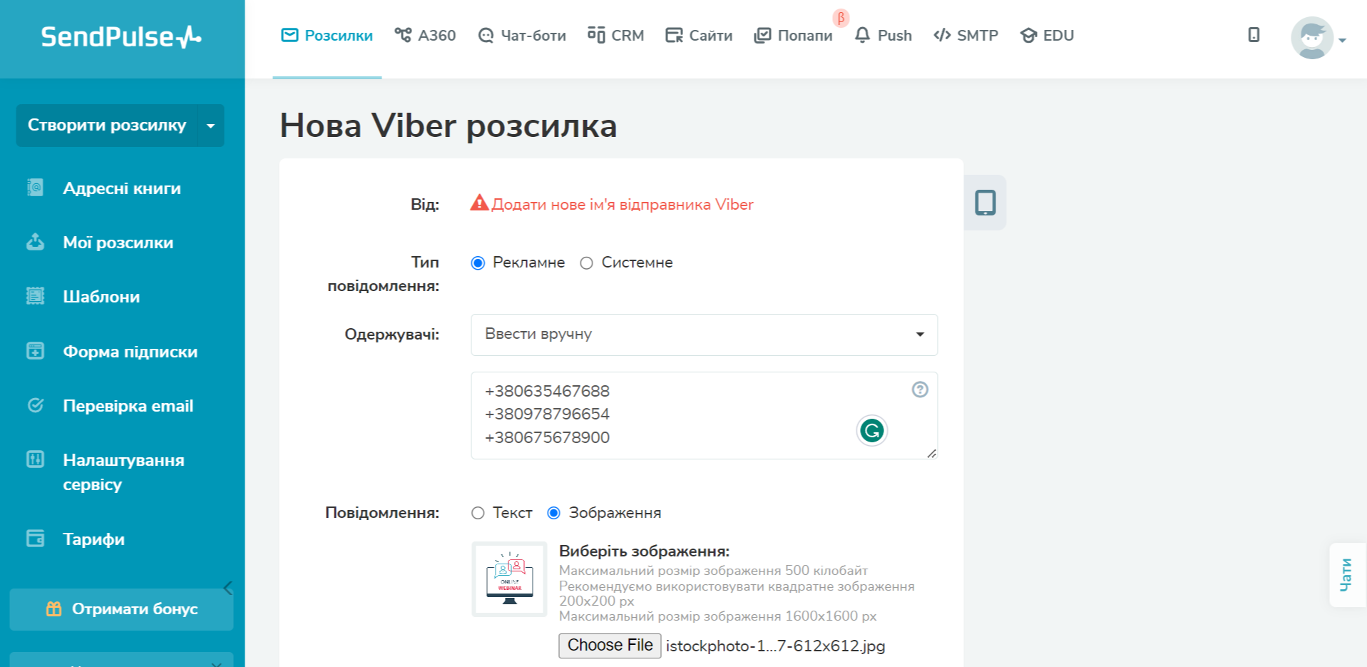Click the Адресні книги sidebar icon
Screen dimensions: 1367x667
[x=35, y=188]
